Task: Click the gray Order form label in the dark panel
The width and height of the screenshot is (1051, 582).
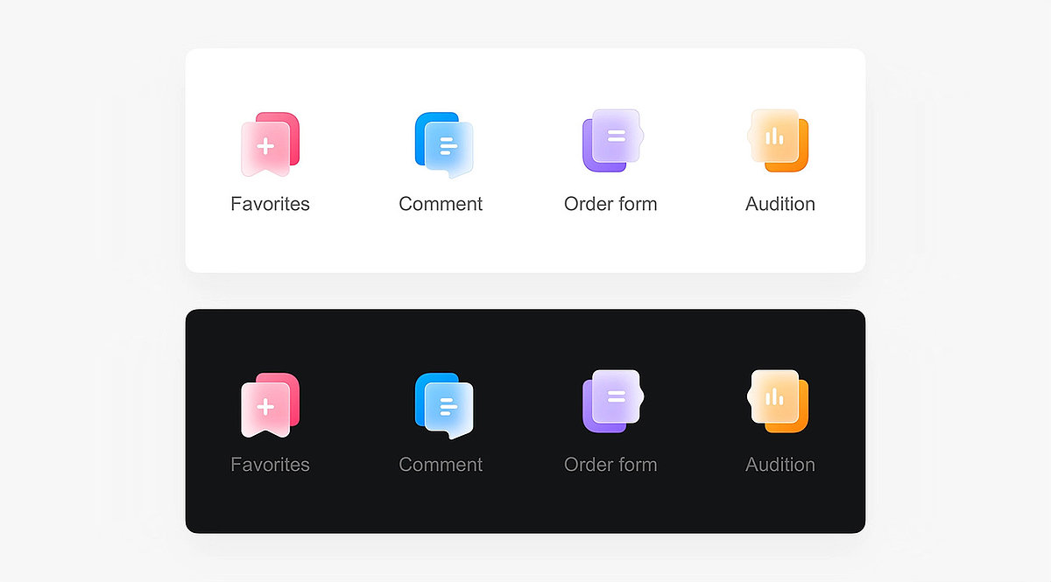Action: [610, 465]
